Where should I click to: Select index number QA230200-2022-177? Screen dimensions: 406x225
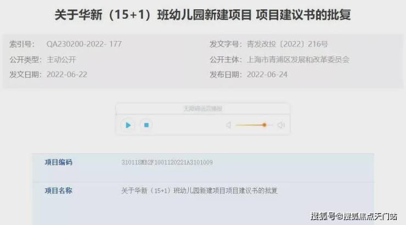84,44
